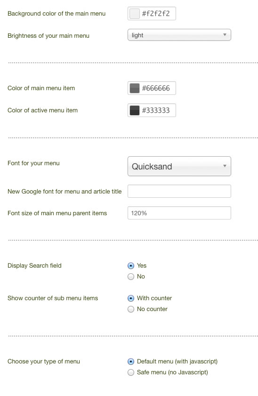Click the #f2f2f2 hex value text field

(156, 13)
